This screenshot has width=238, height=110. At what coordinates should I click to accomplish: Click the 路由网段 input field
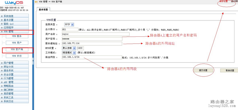coord(92,57)
